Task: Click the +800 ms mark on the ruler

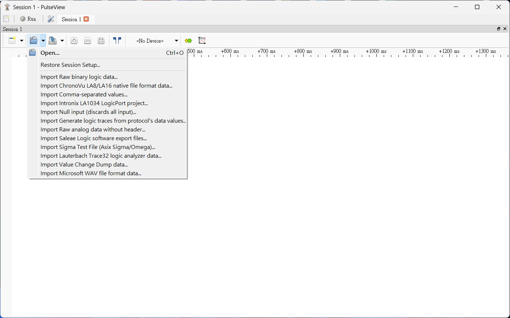Action: (303, 51)
